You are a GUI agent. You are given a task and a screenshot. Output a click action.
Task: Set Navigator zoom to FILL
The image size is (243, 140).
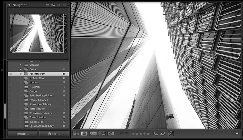(x=53, y=5)
